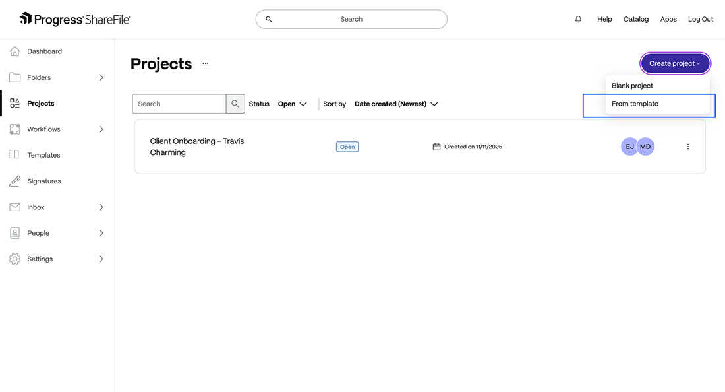Screen dimensions: 725x392
Task: Focus the top global Search field
Action: tap(351, 19)
